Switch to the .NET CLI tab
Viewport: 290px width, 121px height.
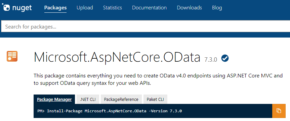pos(88,100)
